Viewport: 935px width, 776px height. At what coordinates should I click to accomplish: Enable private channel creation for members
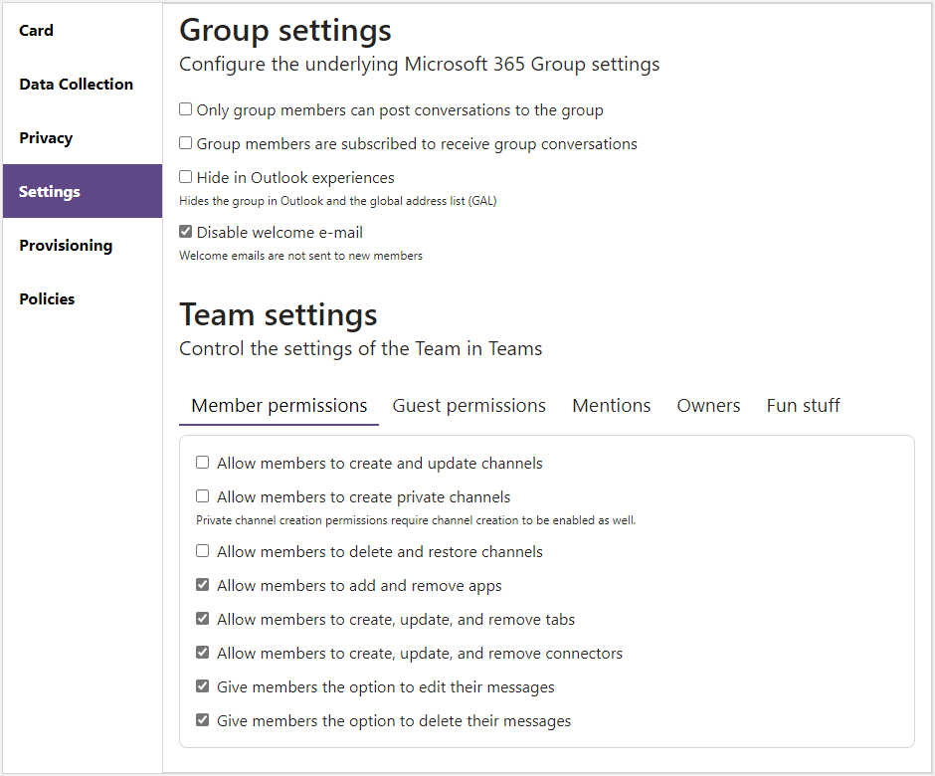202,496
